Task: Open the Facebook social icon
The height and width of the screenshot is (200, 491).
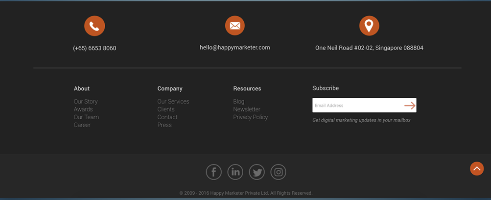Action: pyautogui.click(x=213, y=172)
